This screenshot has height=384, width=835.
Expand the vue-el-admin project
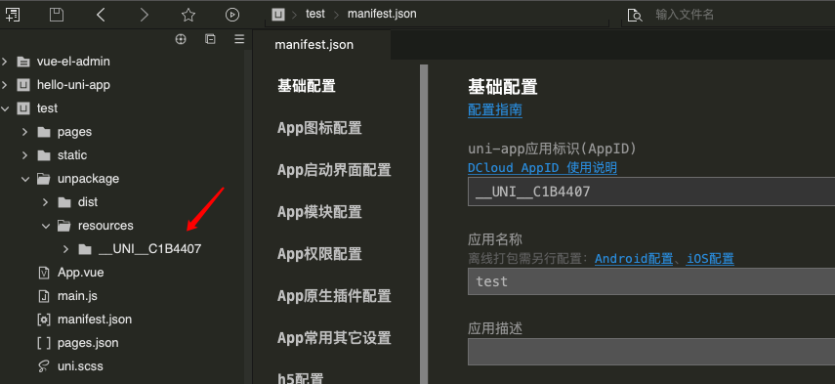[x=5, y=62]
